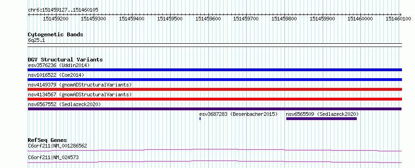Image resolution: width=415 pixels, height=168 pixels.
Task: Click ruler position 151459300
Action: [94, 19]
